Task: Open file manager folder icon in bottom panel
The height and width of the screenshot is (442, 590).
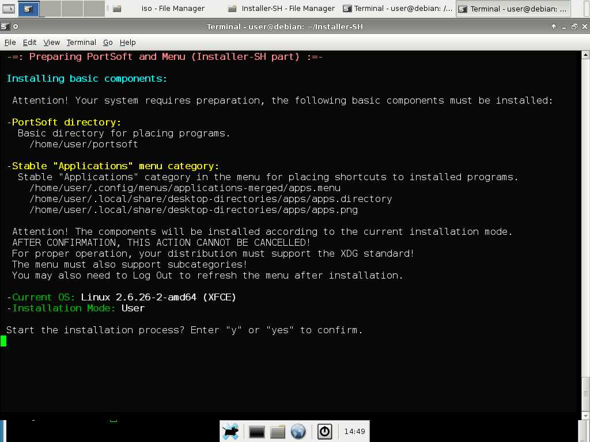Action: (278, 432)
